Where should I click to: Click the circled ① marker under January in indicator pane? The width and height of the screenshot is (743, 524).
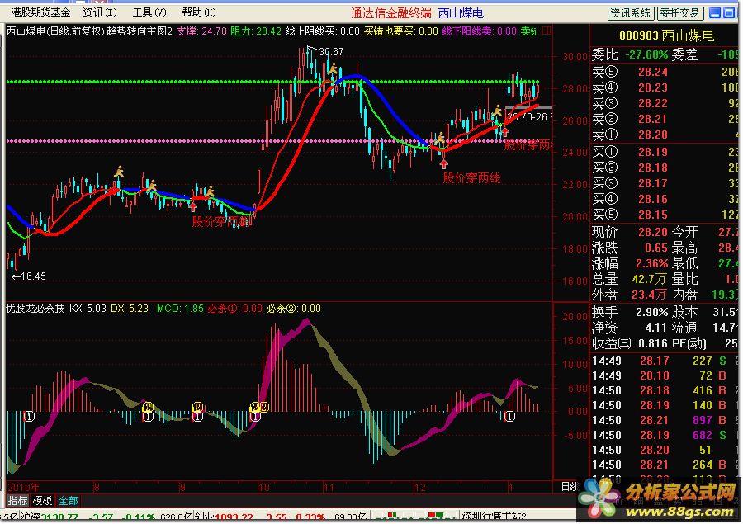click(x=509, y=417)
